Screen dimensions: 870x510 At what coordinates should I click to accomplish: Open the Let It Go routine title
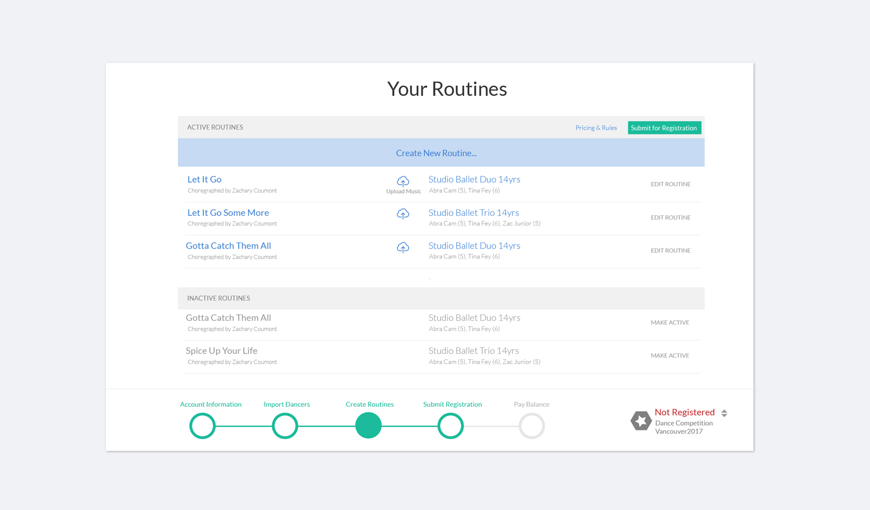(204, 179)
